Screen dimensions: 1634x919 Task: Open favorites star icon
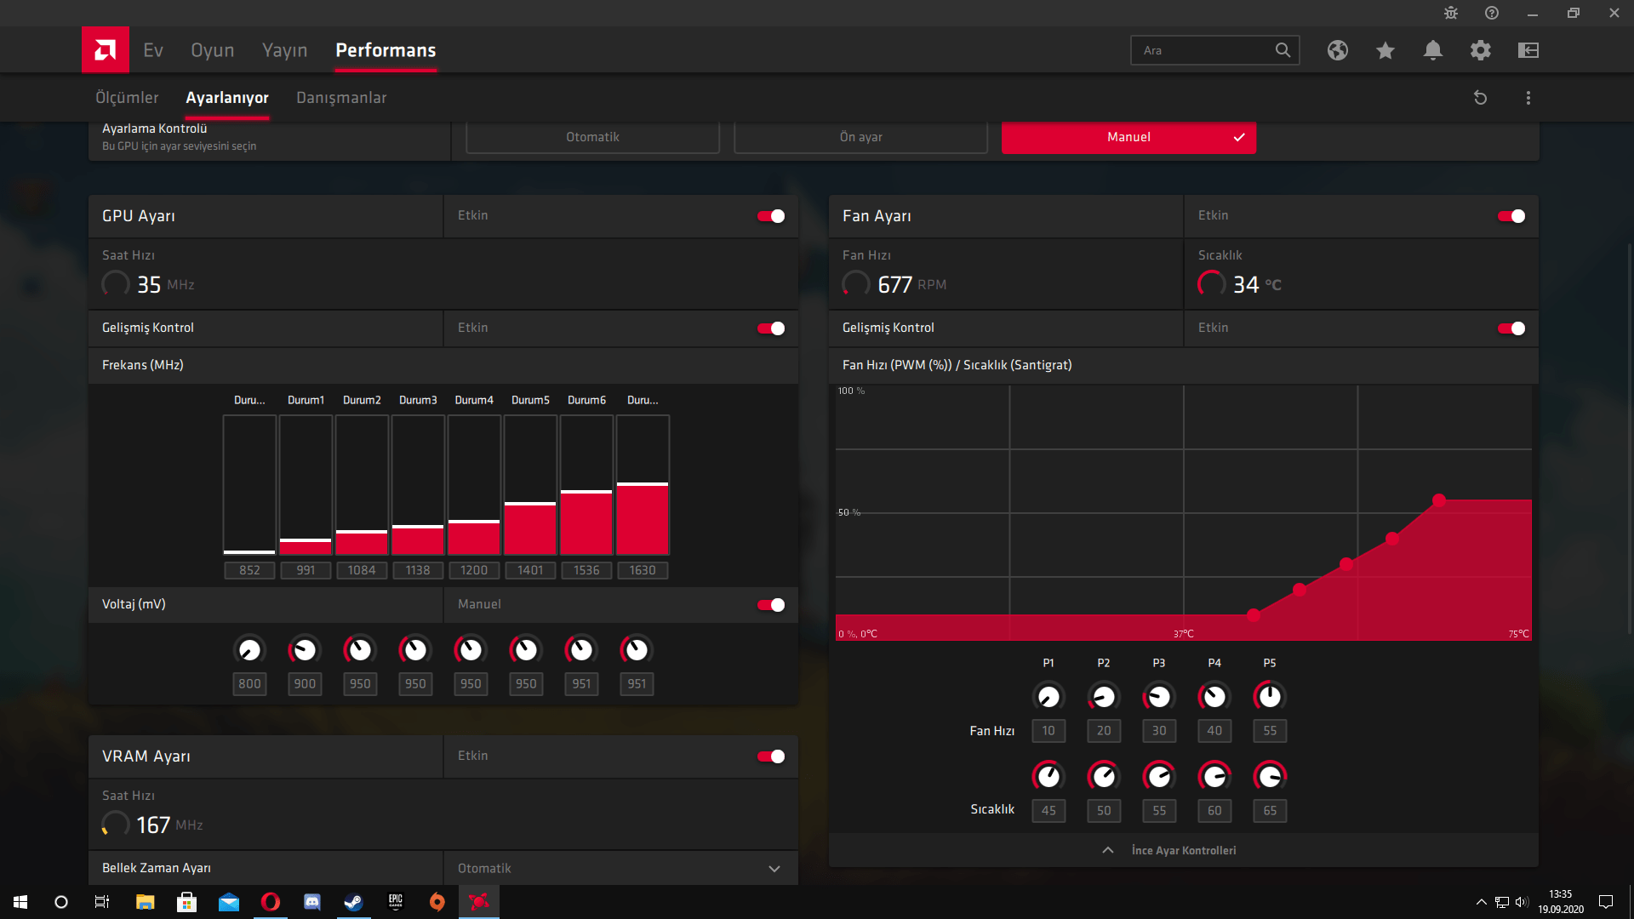point(1385,50)
